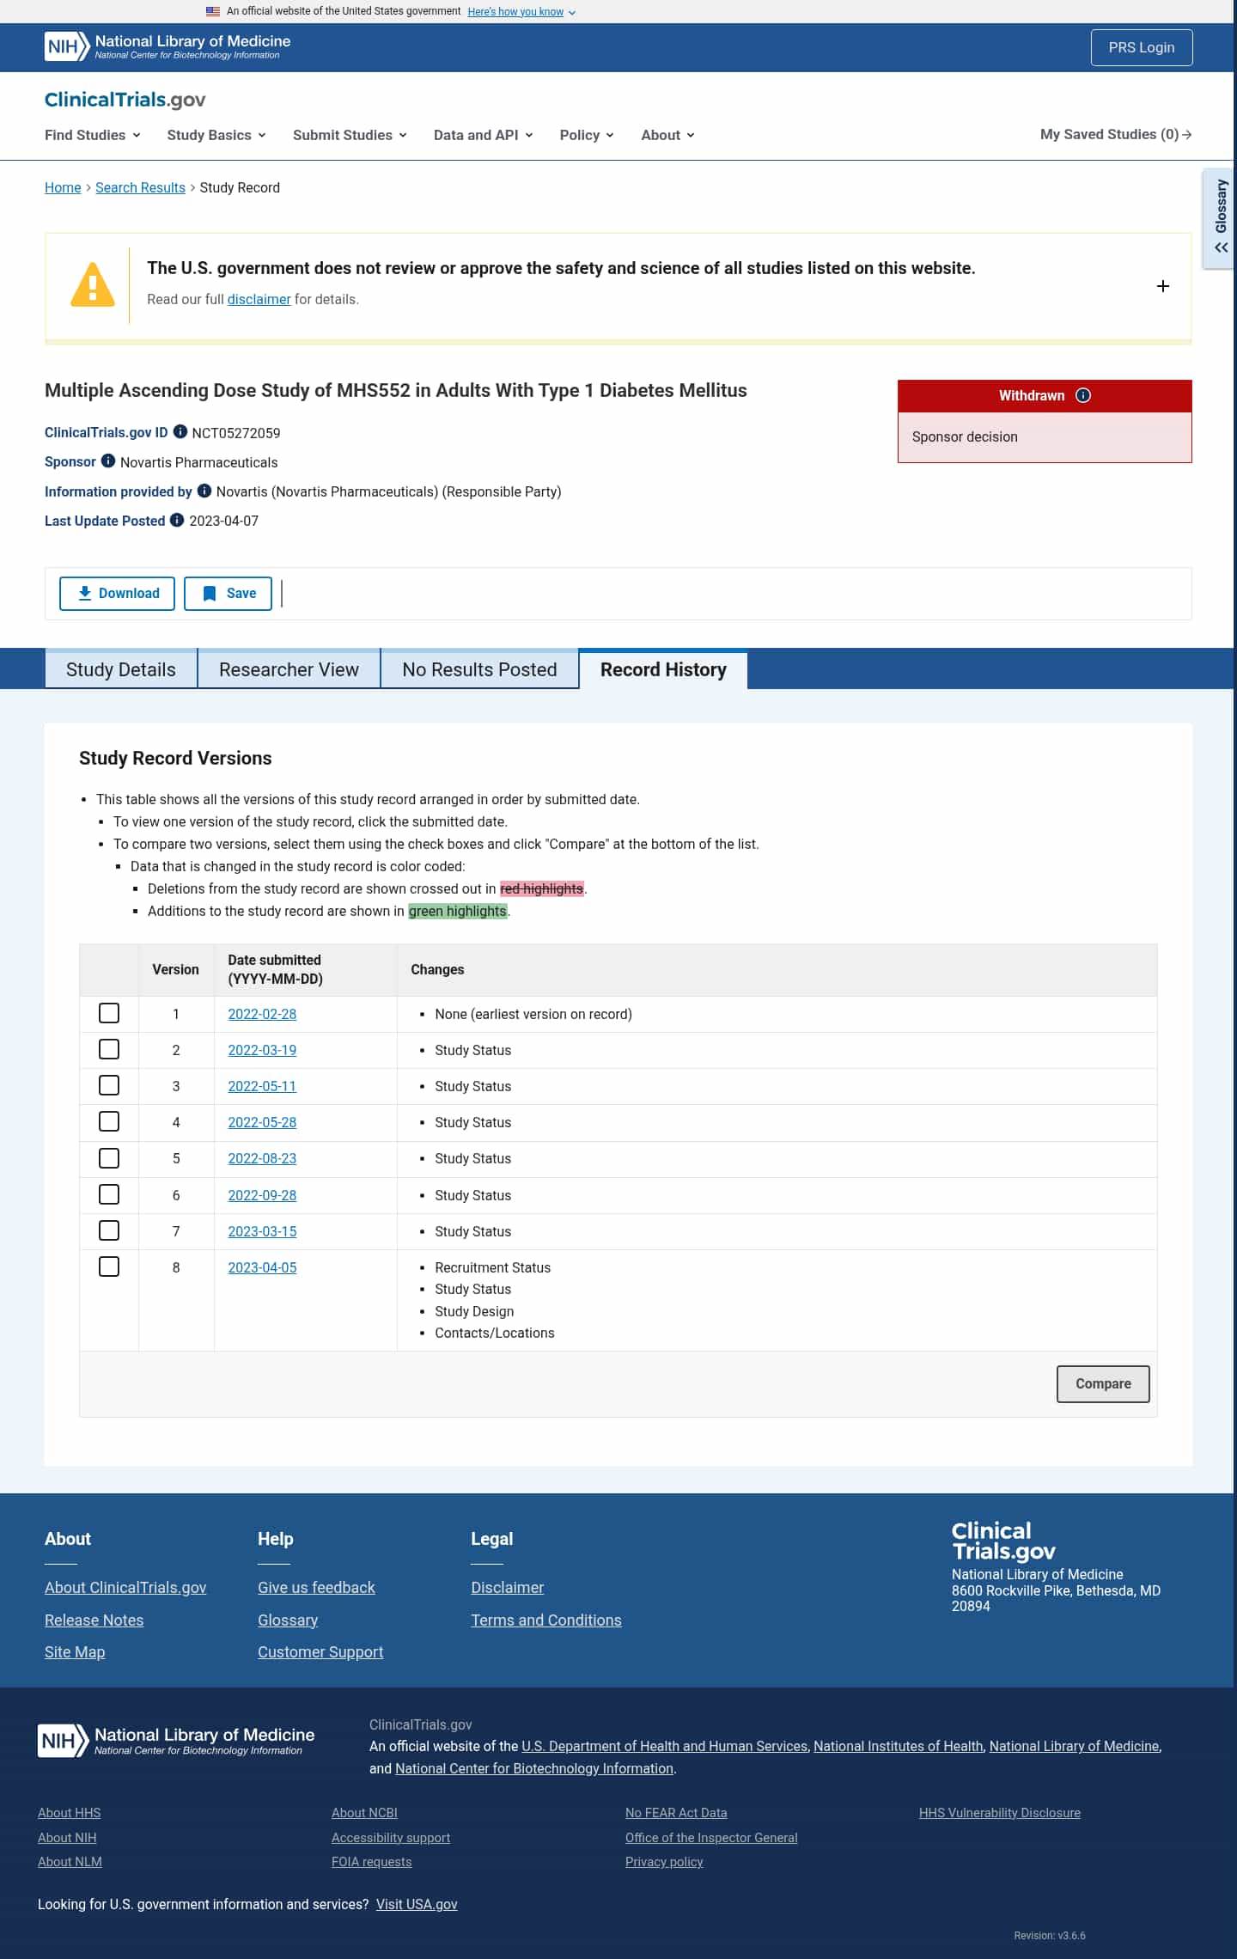Select checkbox for version 4
The image size is (1237, 1959).
(109, 1121)
